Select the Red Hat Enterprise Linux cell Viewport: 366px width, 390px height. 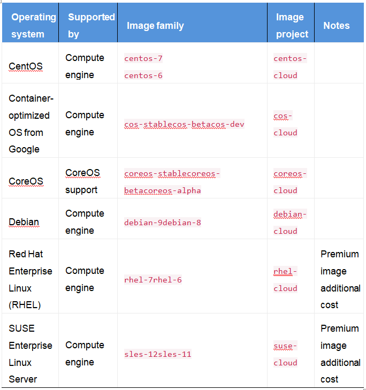tap(30, 279)
